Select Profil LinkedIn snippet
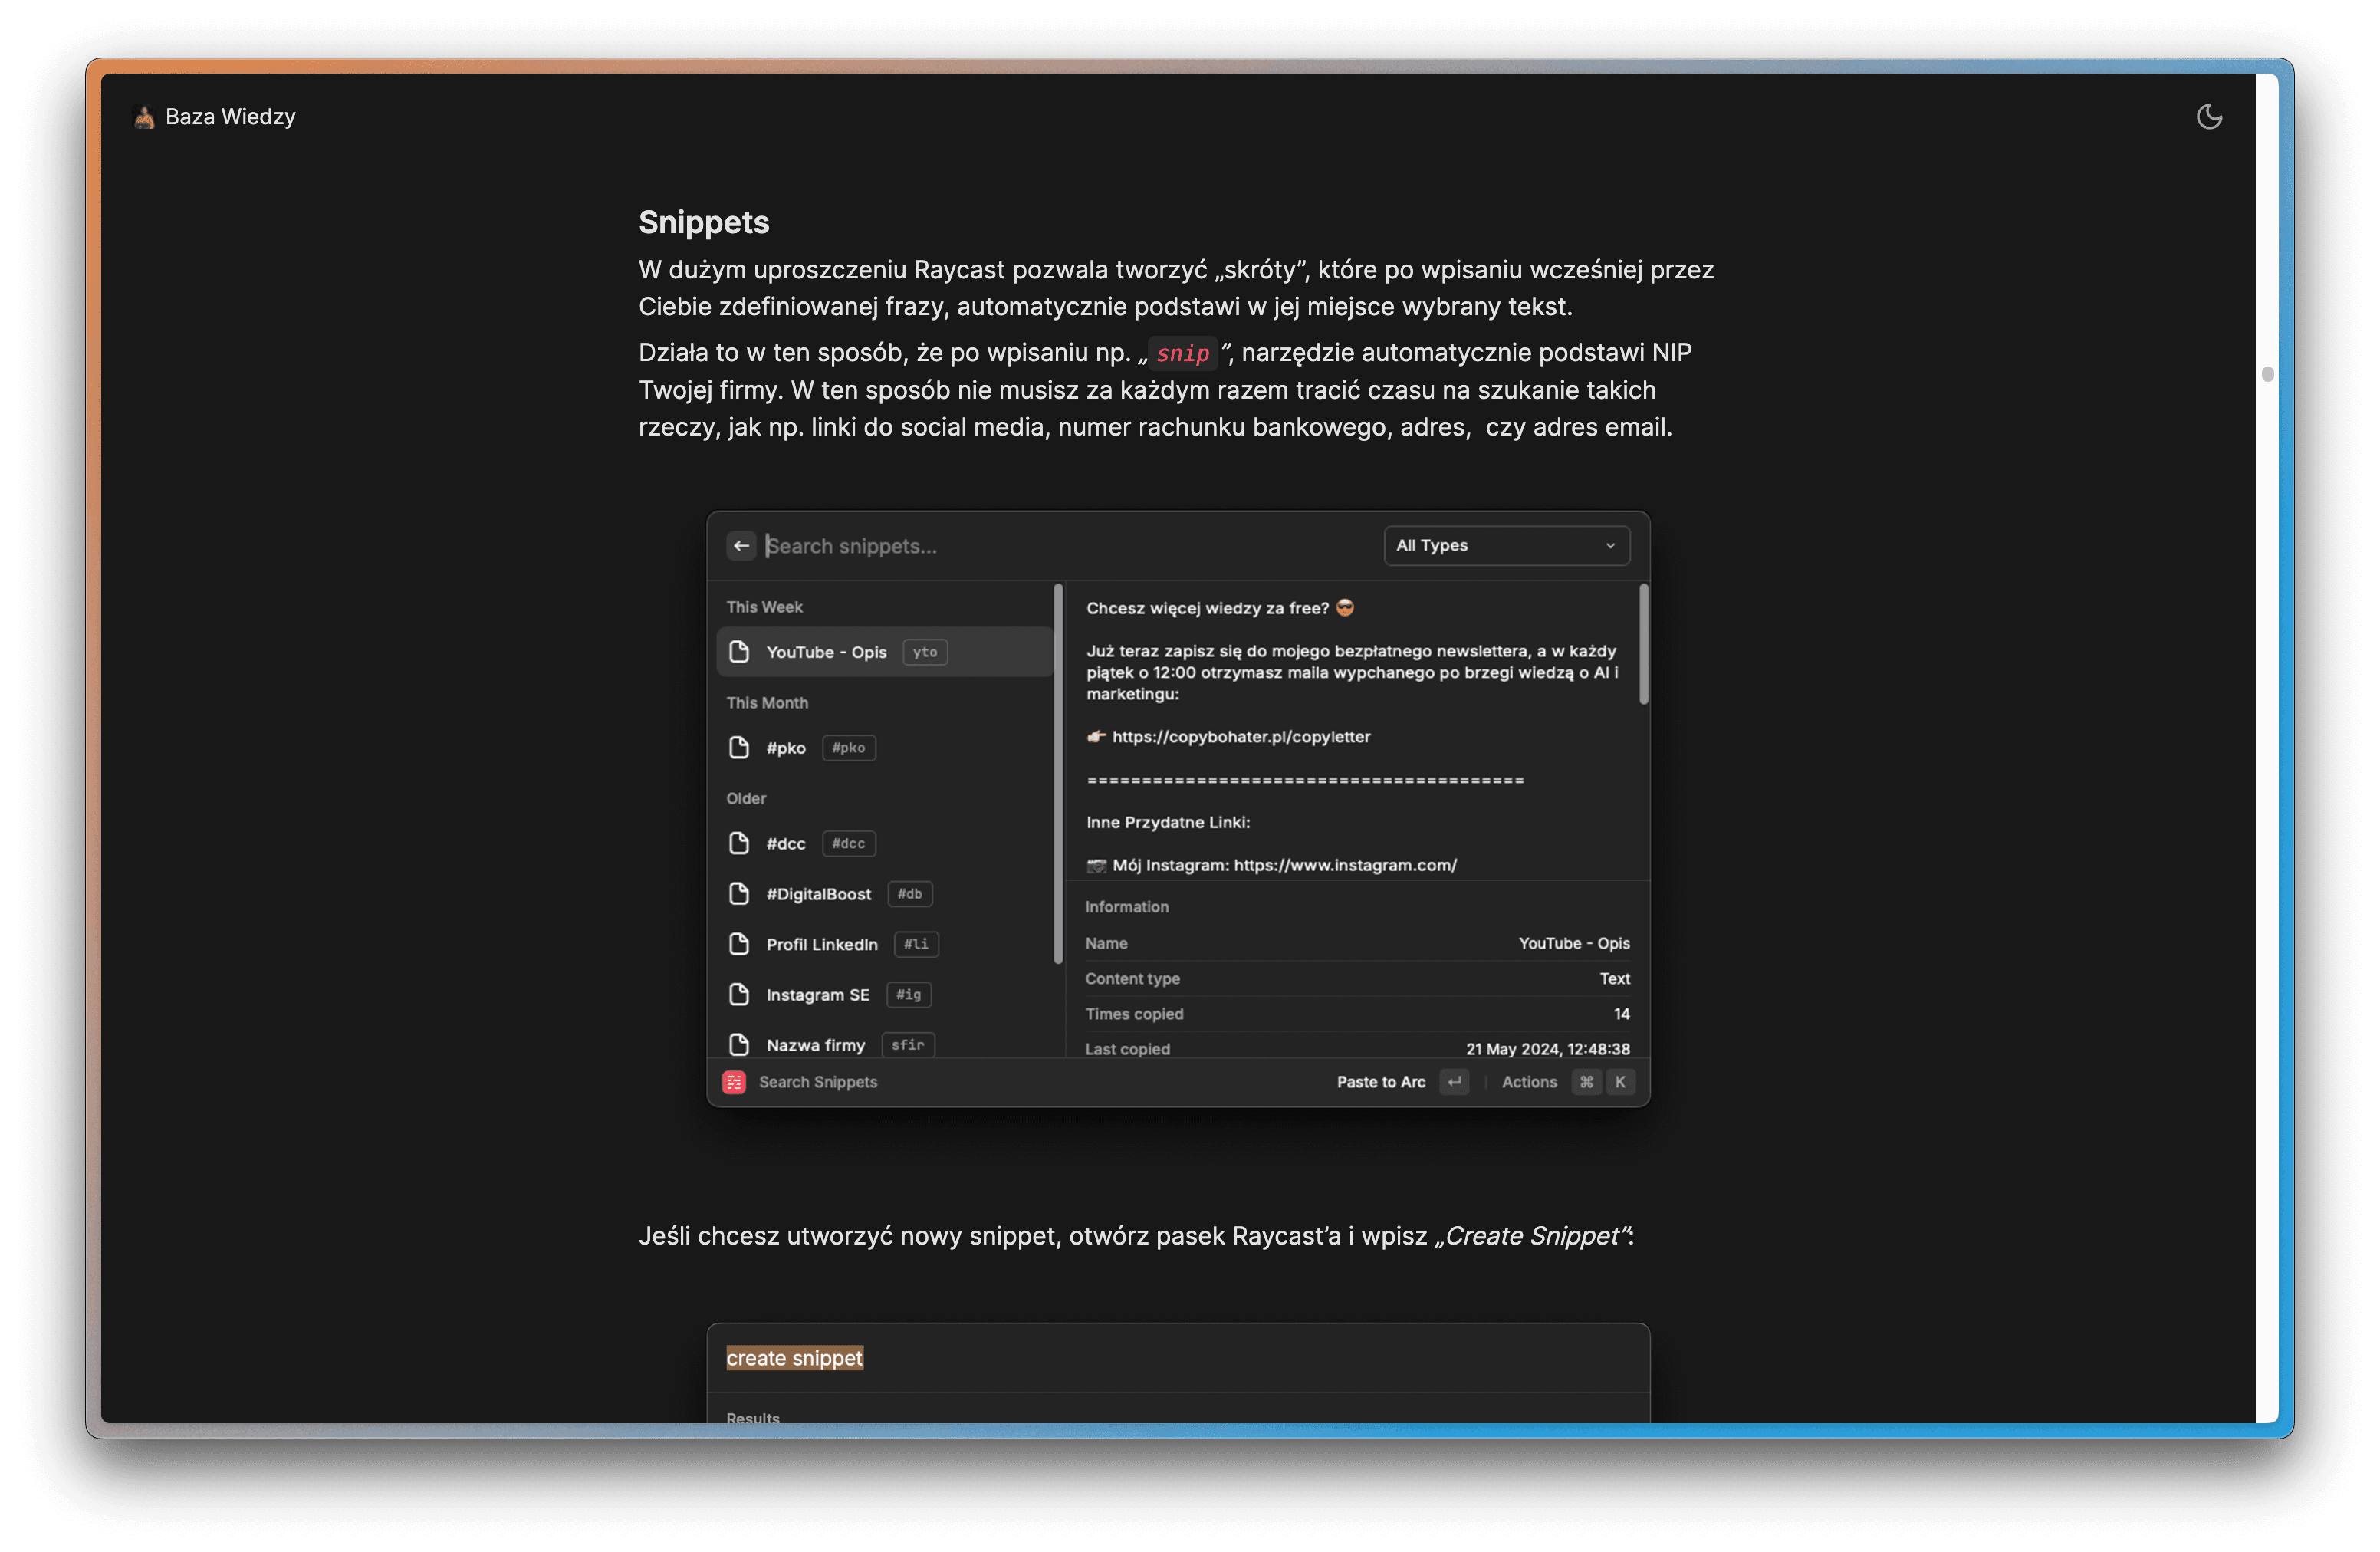Screen dimensions: 2380x1552 coord(884,944)
